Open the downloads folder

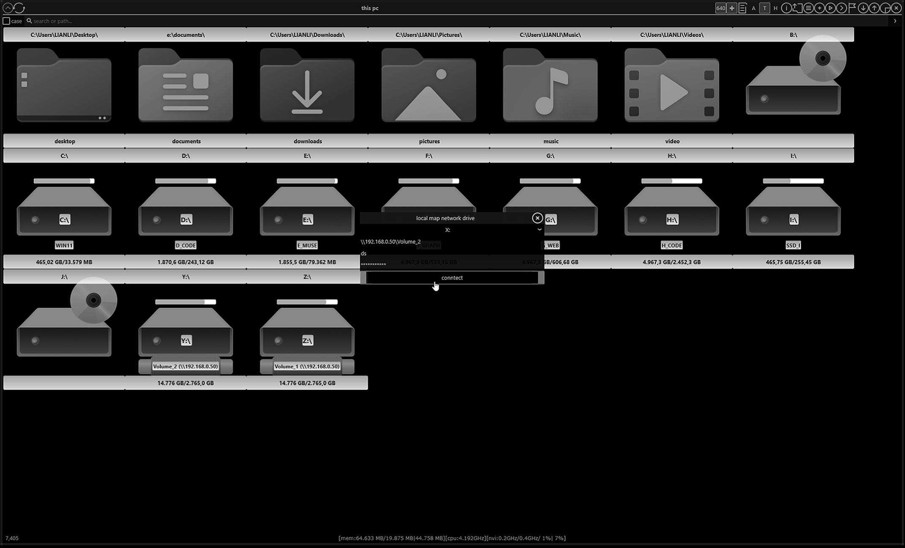pyautogui.click(x=307, y=87)
